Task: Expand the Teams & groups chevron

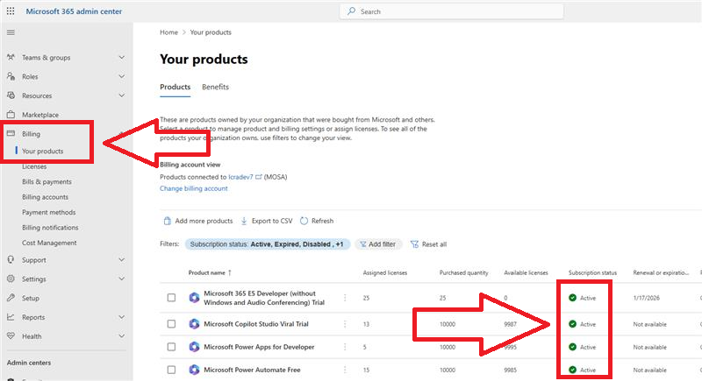Action: [x=121, y=57]
